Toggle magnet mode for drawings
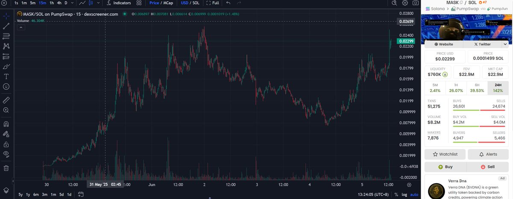513x199 pixels. click(6, 124)
